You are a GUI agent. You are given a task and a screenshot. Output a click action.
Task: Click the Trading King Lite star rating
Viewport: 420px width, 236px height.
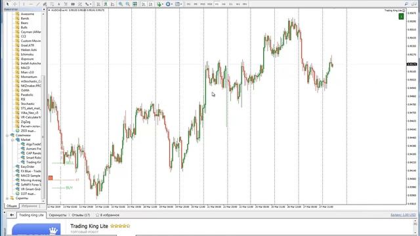[x=120, y=226]
